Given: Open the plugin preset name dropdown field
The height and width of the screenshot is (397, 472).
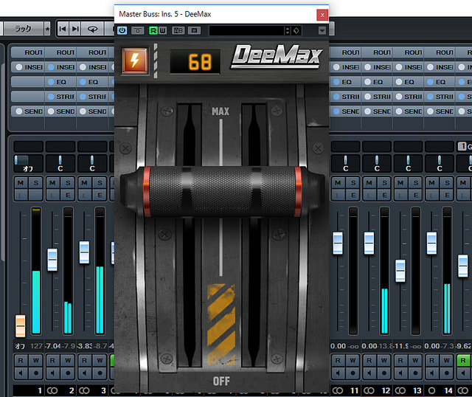Looking at the screenshot, I should 246,30.
